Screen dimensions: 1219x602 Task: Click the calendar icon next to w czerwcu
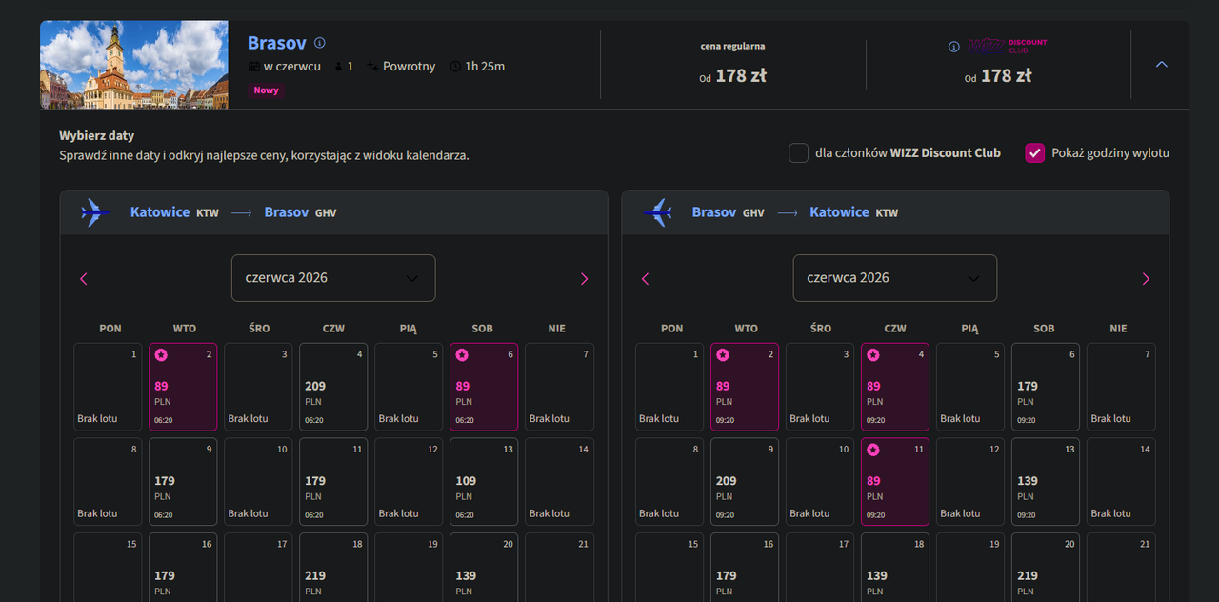tap(253, 67)
